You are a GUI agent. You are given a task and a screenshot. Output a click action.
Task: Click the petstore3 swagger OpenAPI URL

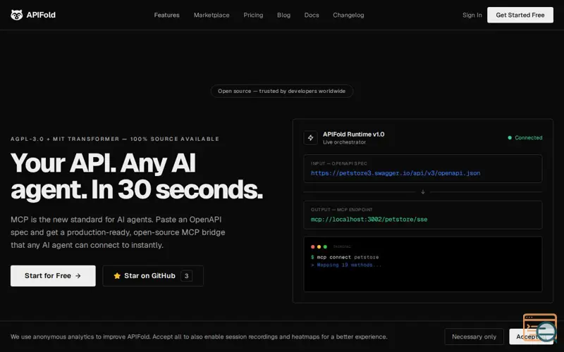pos(396,173)
